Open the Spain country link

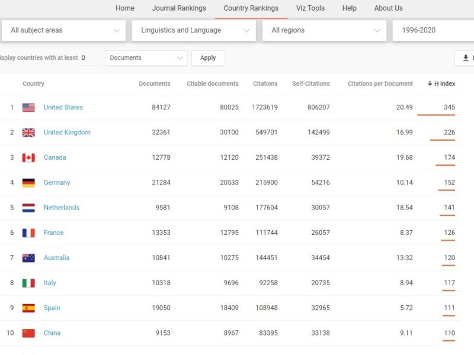pyautogui.click(x=52, y=308)
